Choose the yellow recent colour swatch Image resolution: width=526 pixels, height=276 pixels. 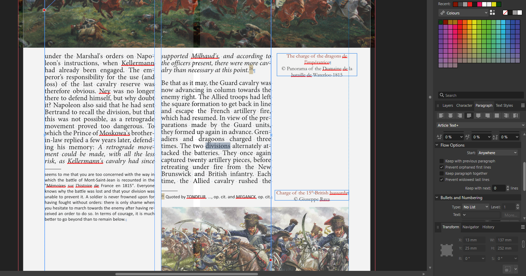[494, 4]
